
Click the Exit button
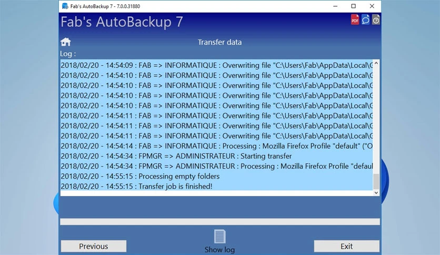coord(346,246)
